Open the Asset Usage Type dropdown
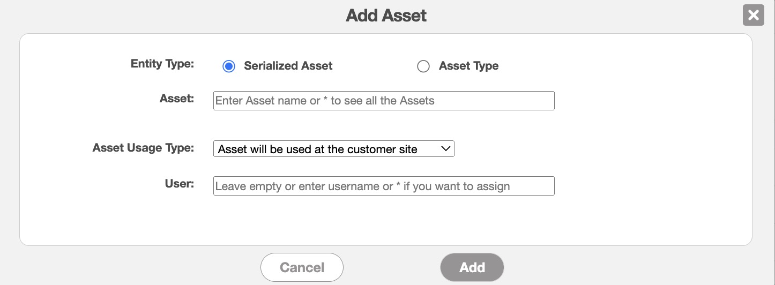This screenshot has width=775, height=285. click(x=333, y=149)
